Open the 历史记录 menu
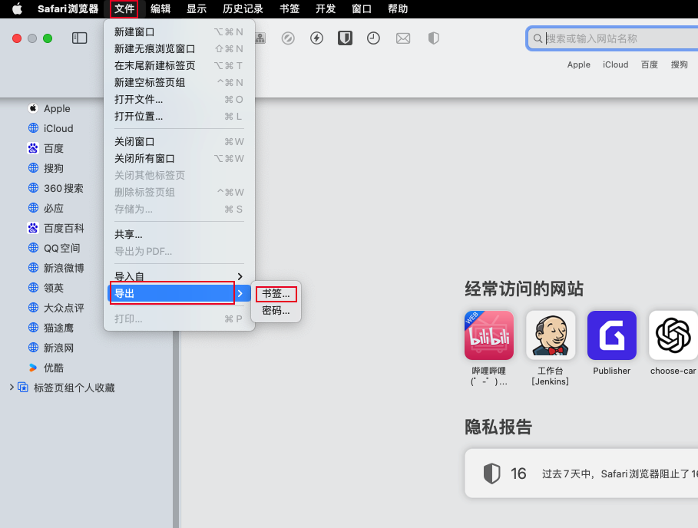Viewport: 698px width, 528px height. point(243,9)
